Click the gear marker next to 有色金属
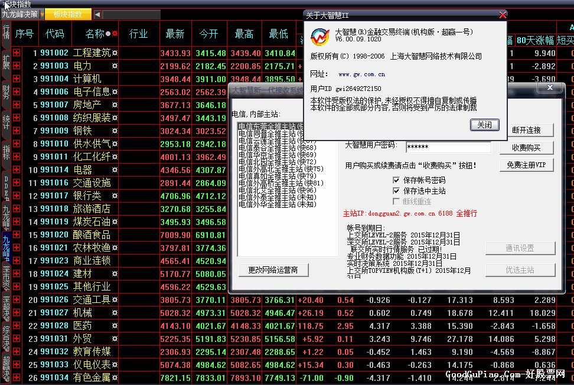The width and height of the screenshot is (574, 385). 115,377
